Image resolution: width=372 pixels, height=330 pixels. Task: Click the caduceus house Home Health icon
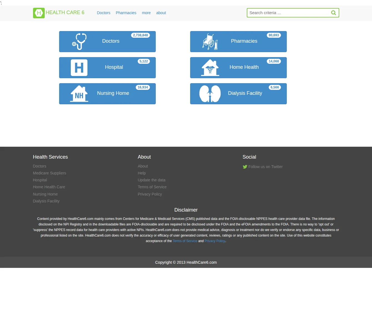tap(210, 68)
